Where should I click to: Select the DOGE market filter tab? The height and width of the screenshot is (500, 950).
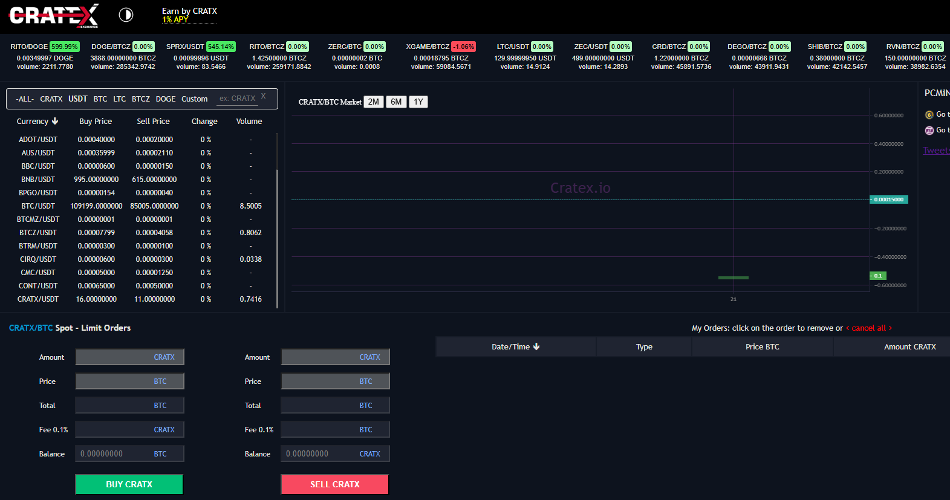coord(166,99)
